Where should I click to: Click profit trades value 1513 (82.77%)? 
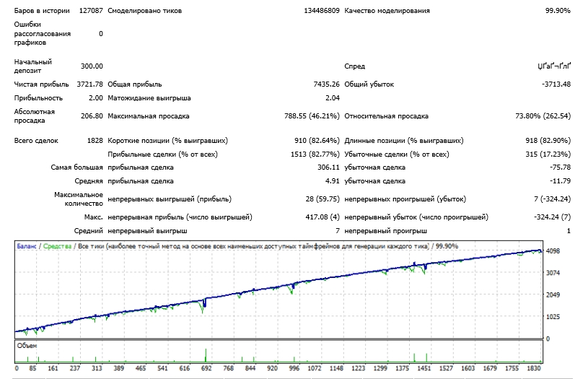pos(315,154)
